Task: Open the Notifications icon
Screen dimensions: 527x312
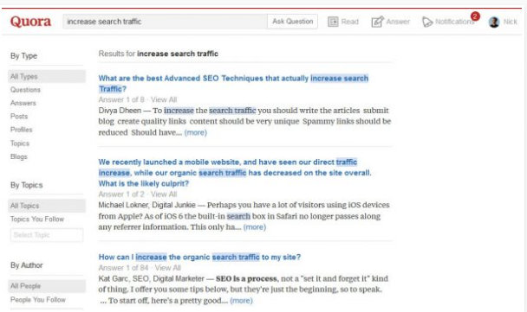Action: [x=427, y=22]
